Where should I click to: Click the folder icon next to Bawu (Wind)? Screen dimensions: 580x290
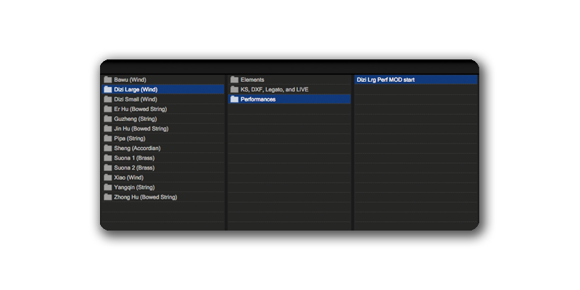pyautogui.click(x=107, y=80)
